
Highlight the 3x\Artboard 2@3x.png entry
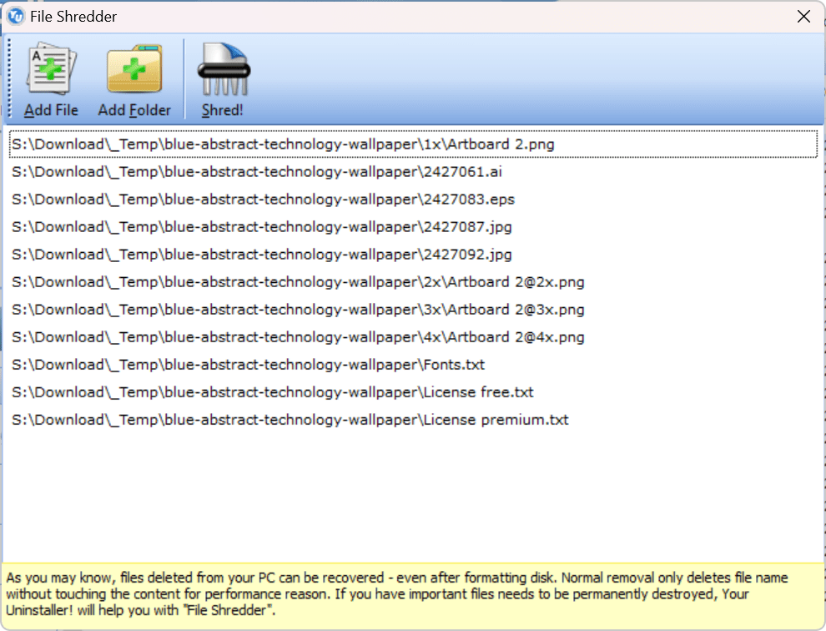(298, 310)
